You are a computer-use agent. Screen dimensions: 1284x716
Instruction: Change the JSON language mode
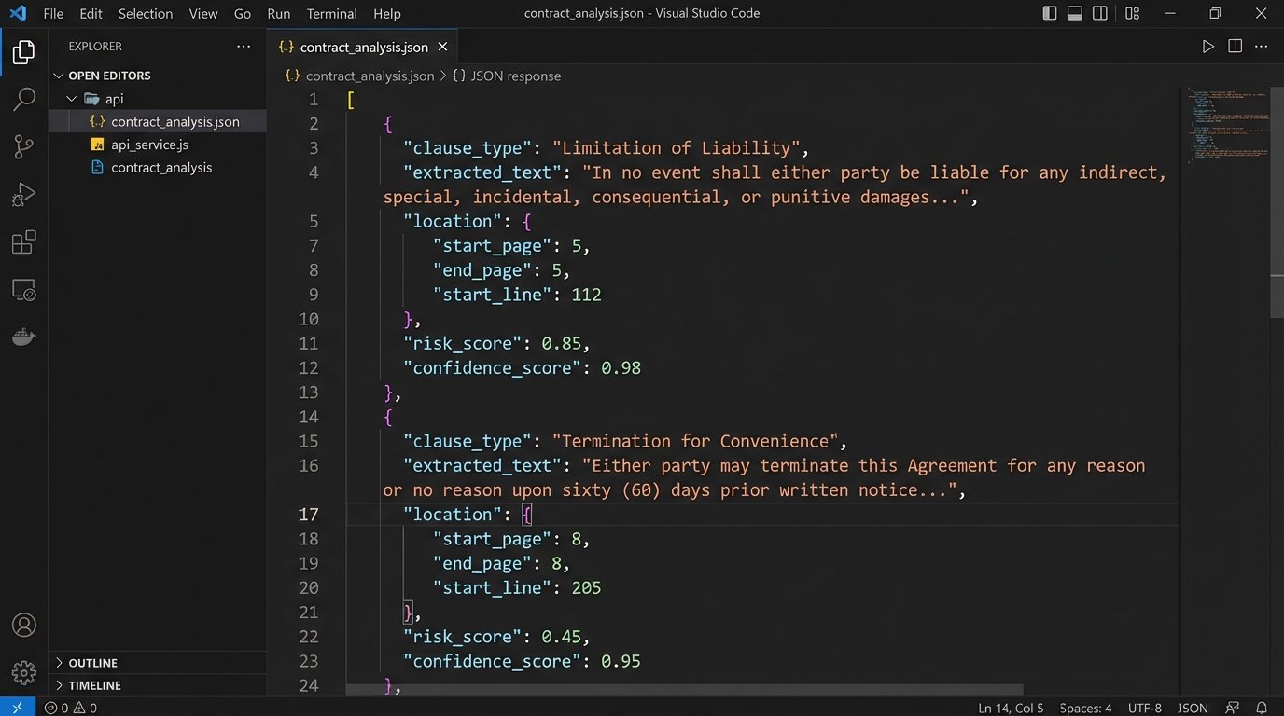pos(1193,708)
